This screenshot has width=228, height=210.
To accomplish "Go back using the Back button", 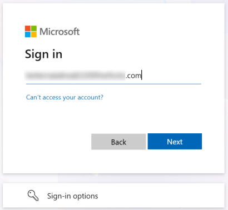I will click(118, 142).
